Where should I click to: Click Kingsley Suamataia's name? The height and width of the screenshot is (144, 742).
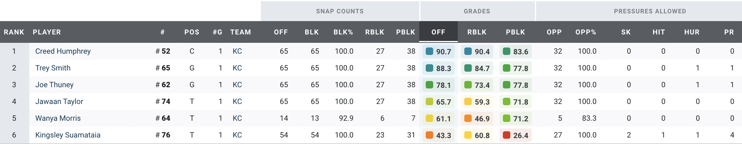[68, 135]
